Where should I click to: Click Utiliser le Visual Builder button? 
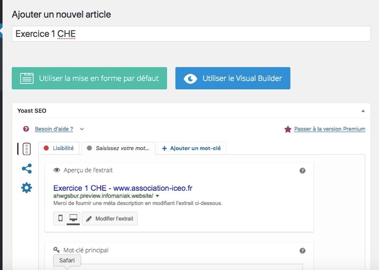[233, 78]
